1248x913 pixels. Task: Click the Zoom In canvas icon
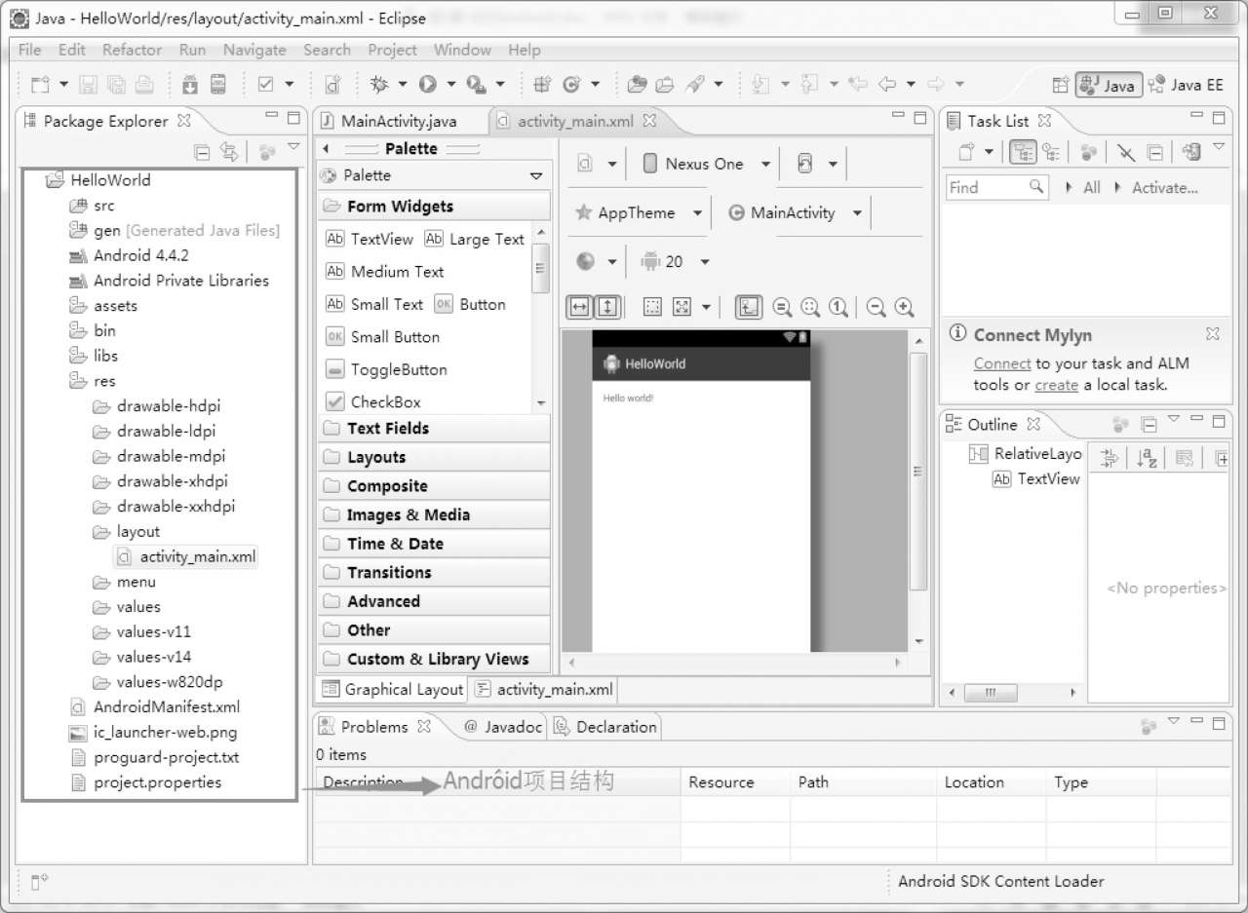(x=905, y=307)
